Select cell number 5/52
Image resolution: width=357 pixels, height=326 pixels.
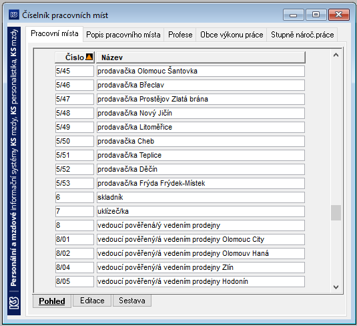click(75, 170)
